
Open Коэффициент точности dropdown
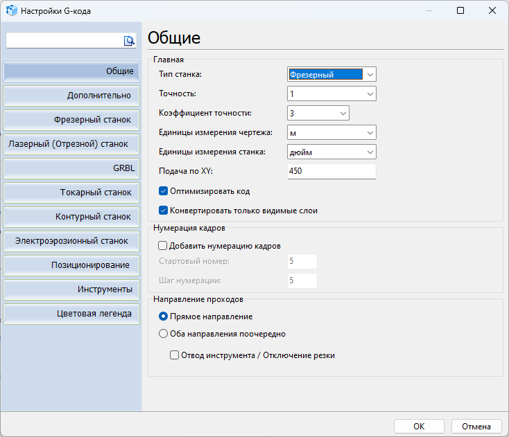[318, 113]
